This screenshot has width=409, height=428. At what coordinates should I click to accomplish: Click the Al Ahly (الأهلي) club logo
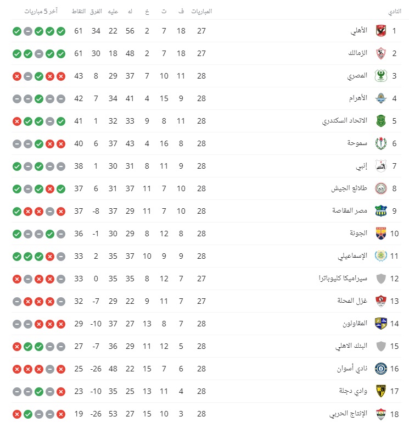pos(380,31)
